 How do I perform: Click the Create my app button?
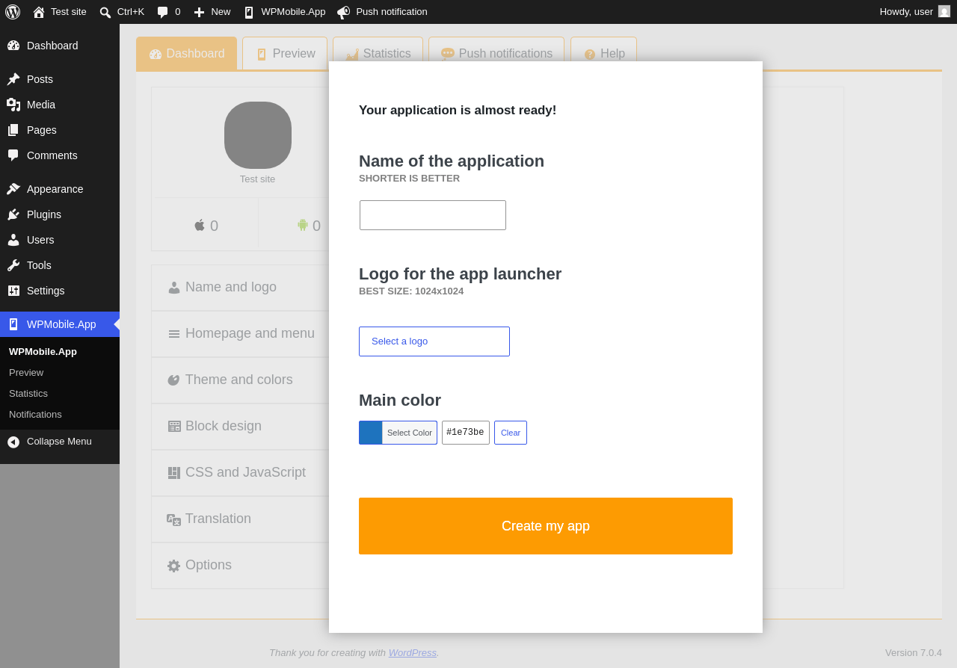pyautogui.click(x=546, y=526)
